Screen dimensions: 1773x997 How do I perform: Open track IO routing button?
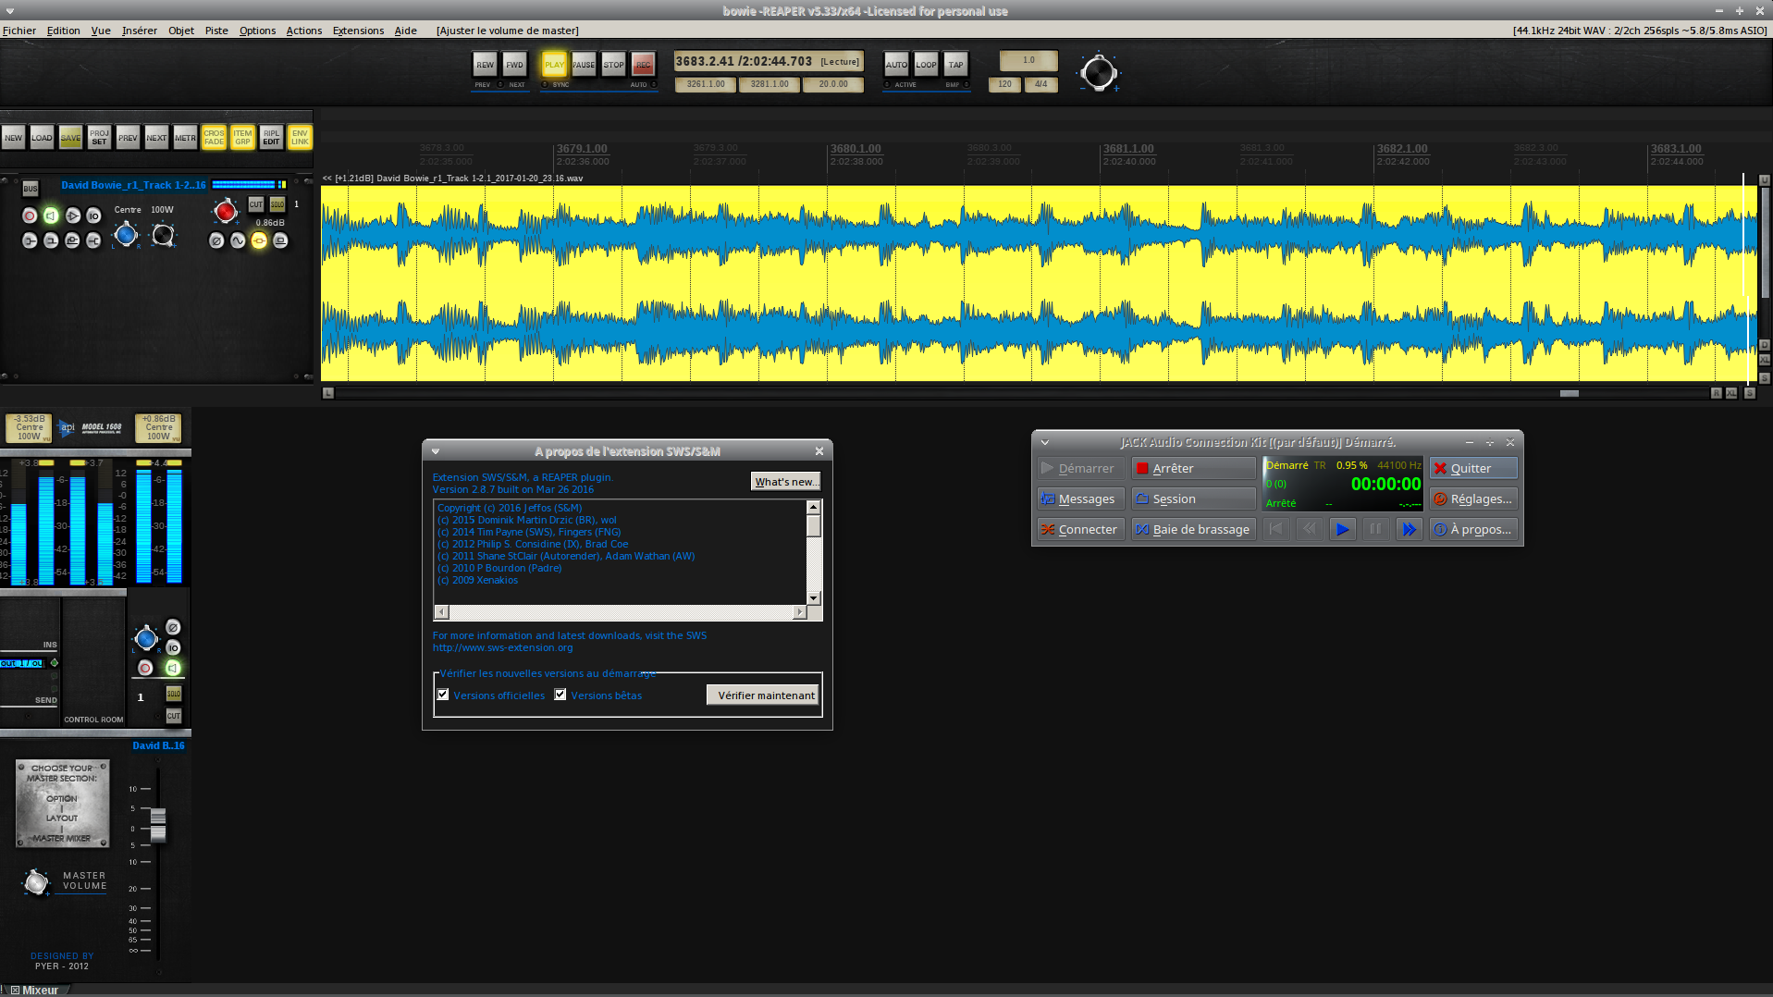[93, 215]
